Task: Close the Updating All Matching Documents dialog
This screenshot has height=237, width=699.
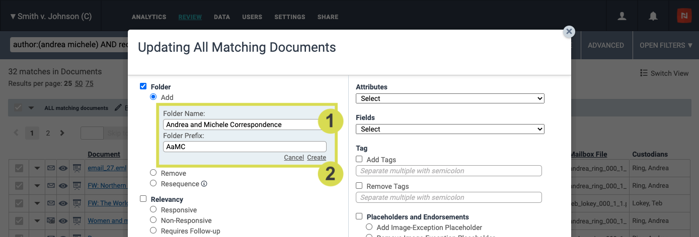Action: pyautogui.click(x=569, y=32)
